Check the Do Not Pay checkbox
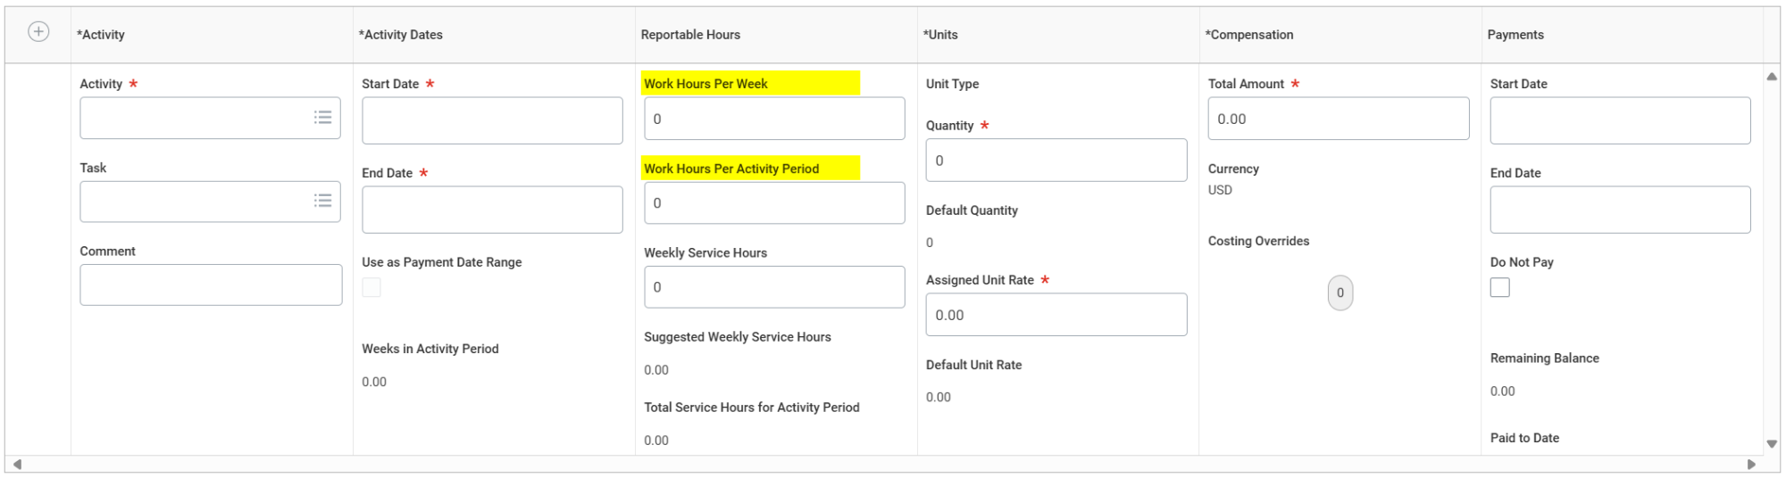Image resolution: width=1786 pixels, height=478 pixels. coord(1500,287)
